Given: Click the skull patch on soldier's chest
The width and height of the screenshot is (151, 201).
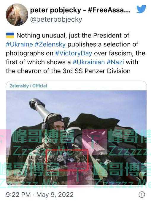Looking at the screenshot, I should pos(59,159).
